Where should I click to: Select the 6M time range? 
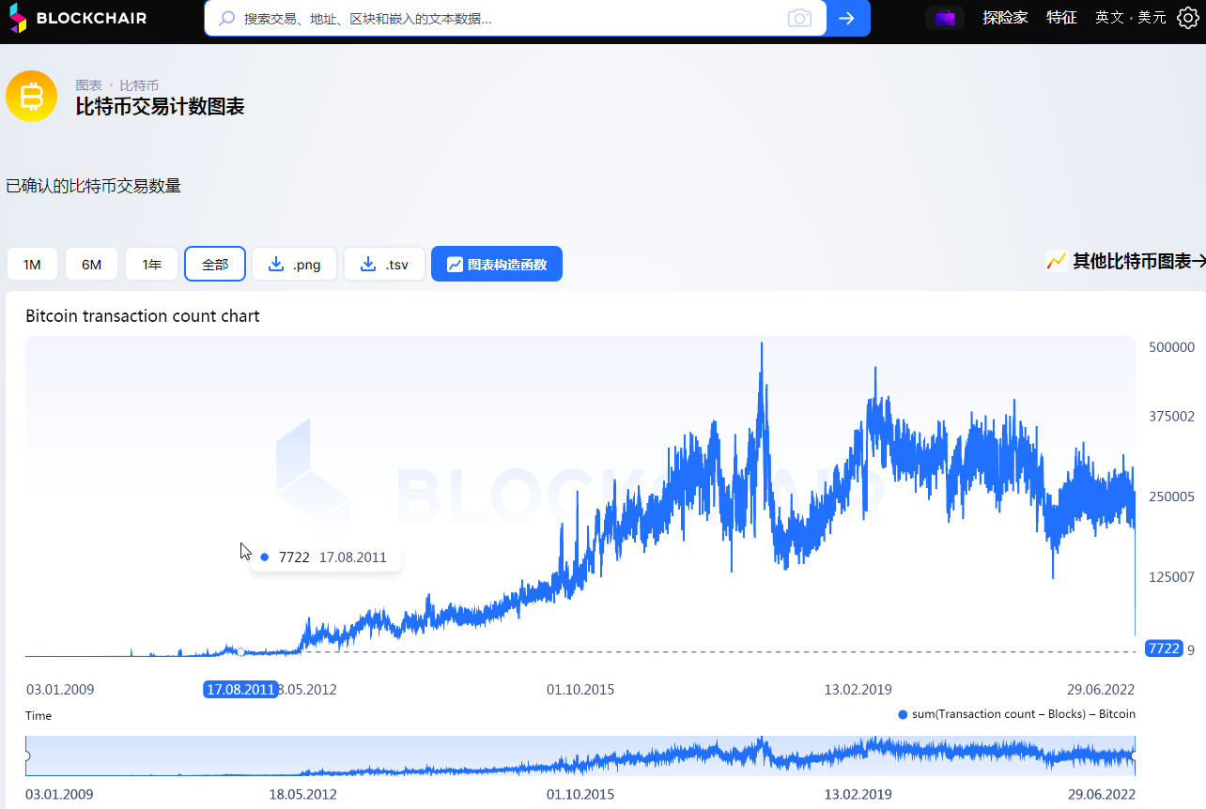point(91,265)
